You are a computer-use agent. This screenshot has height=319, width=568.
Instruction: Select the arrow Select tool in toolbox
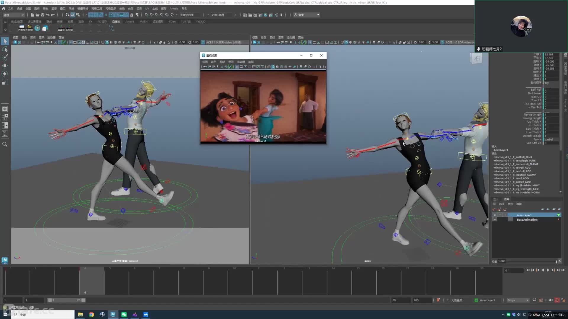(5, 41)
